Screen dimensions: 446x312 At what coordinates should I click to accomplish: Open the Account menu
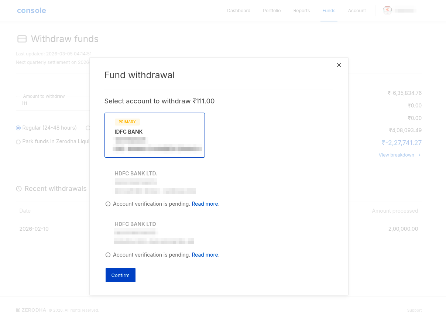357,11
